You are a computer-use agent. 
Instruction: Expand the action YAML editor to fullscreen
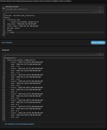(103, 11)
